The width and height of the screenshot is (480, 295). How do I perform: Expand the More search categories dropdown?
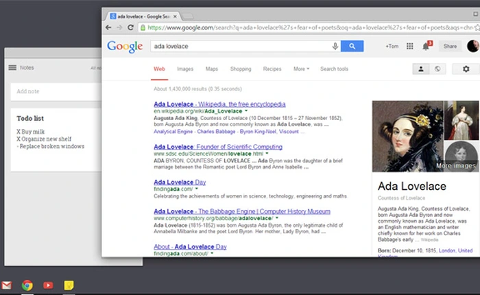click(x=301, y=69)
